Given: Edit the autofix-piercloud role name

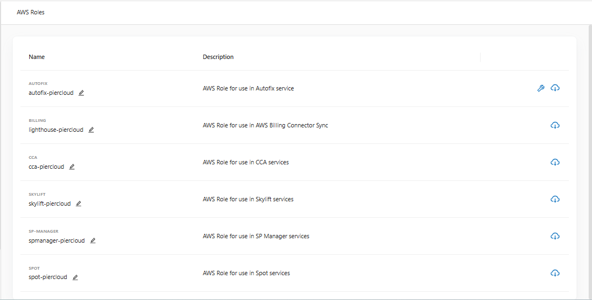Looking at the screenshot, I should point(81,93).
